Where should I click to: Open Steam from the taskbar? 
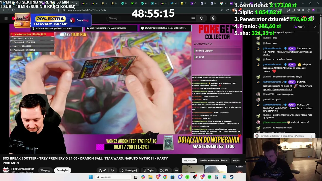[231, 177]
